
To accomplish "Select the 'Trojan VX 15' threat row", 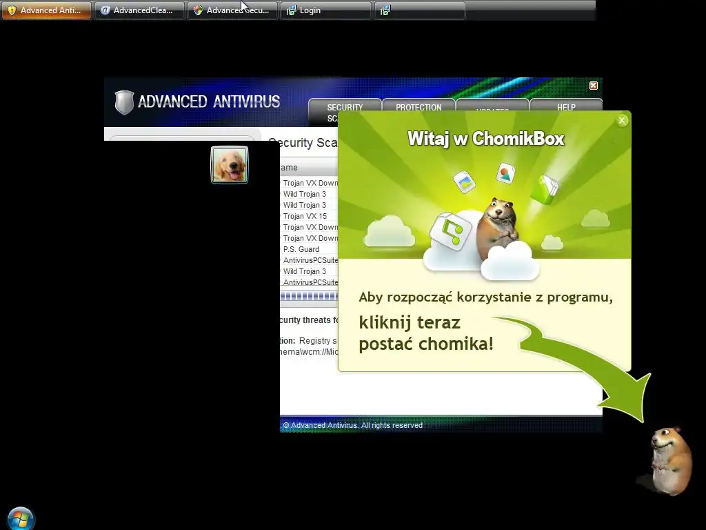I will click(309, 216).
